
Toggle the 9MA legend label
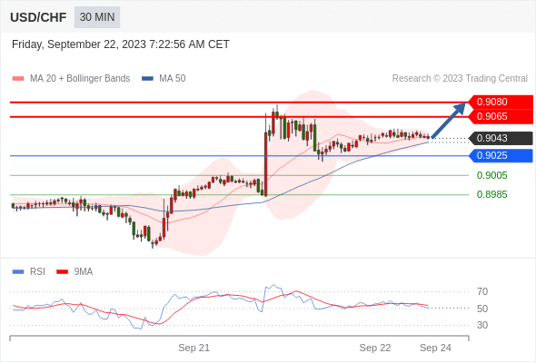(84, 272)
